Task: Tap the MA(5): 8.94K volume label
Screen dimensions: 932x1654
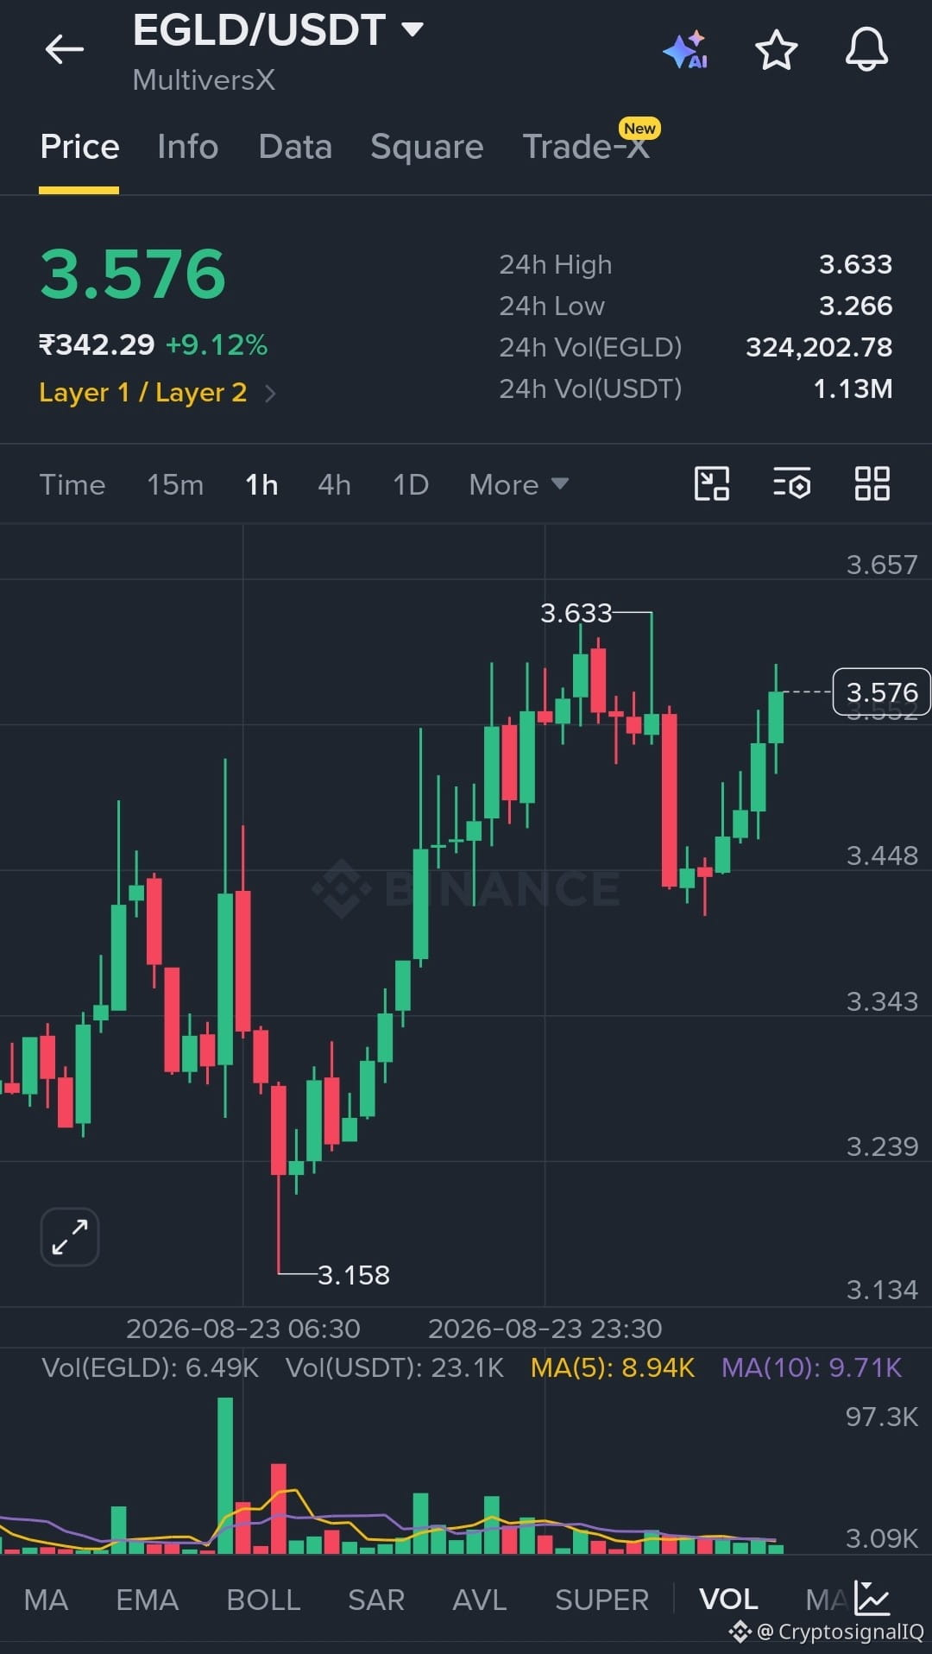Action: pyautogui.click(x=613, y=1367)
